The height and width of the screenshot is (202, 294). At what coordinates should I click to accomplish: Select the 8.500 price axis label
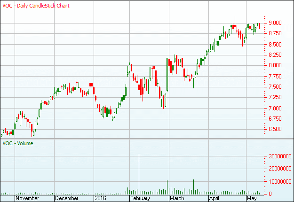tap(275, 45)
